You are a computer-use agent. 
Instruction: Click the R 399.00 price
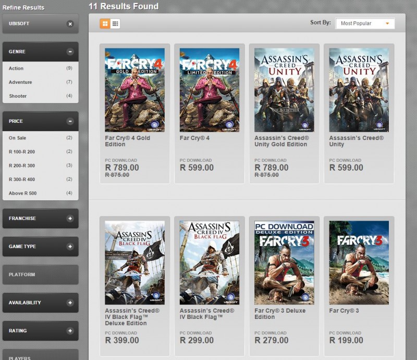(122, 340)
